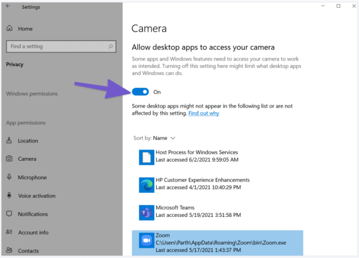Open Account info permissions page
The height and width of the screenshot is (258, 359).
click(33, 233)
